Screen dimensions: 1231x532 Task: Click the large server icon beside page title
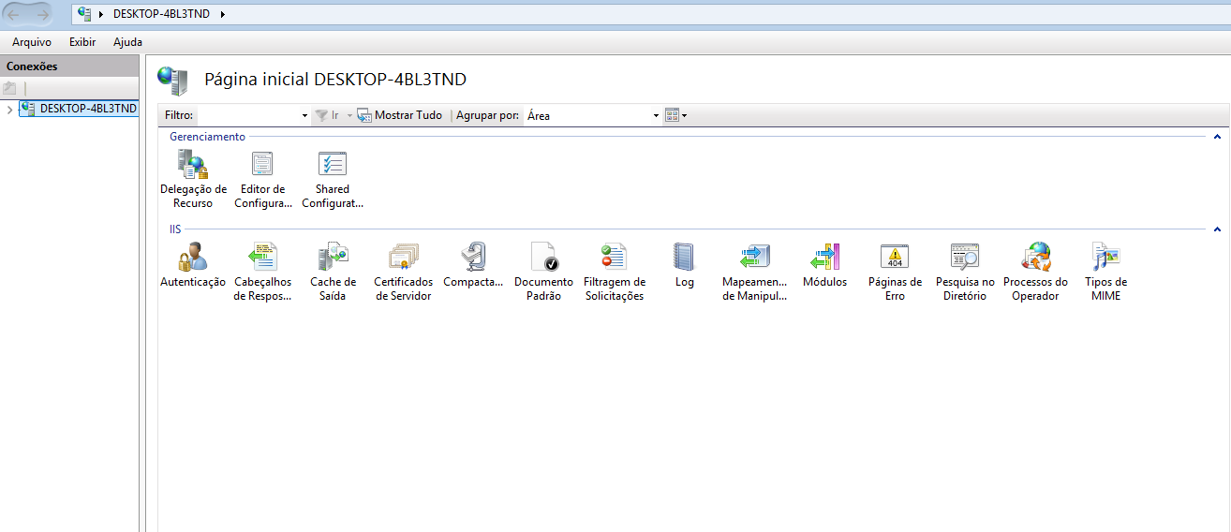tap(172, 81)
